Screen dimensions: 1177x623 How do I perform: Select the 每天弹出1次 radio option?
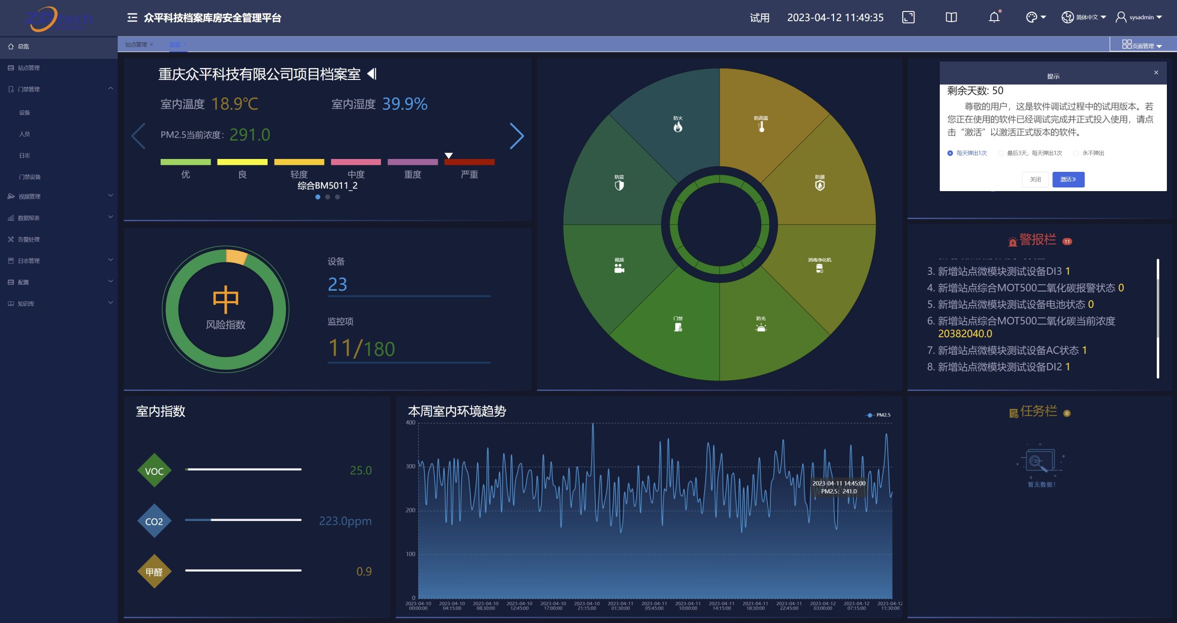950,153
